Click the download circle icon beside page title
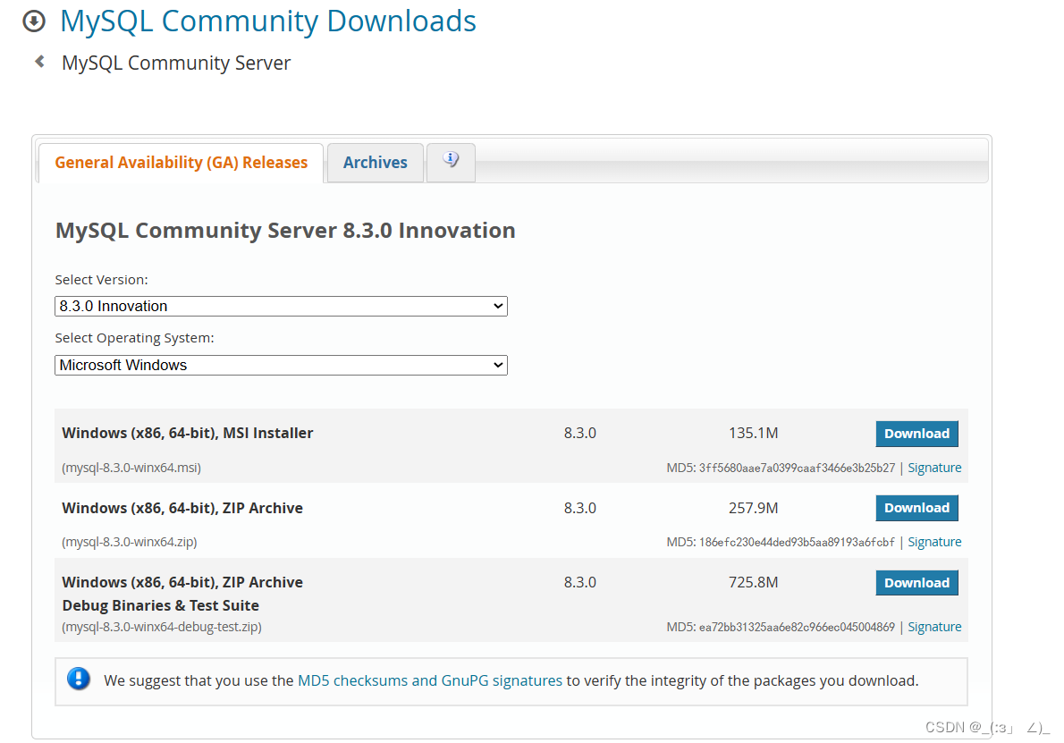The width and height of the screenshot is (1064, 743). [x=34, y=21]
